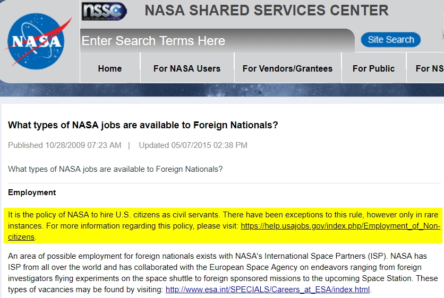Click the Updated 05/07/2015 timestamp

pyautogui.click(x=193, y=145)
